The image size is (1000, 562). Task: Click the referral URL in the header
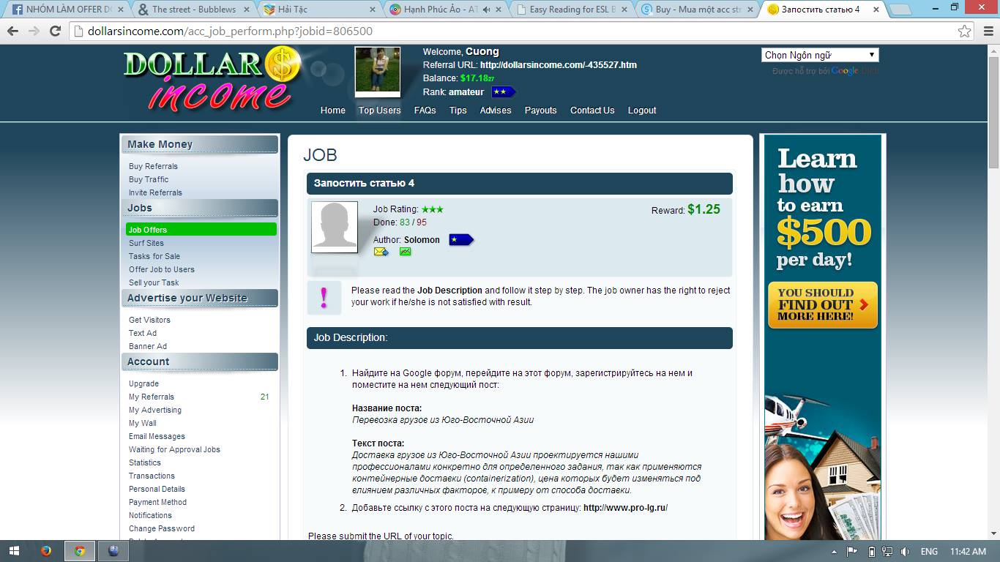tap(559, 65)
